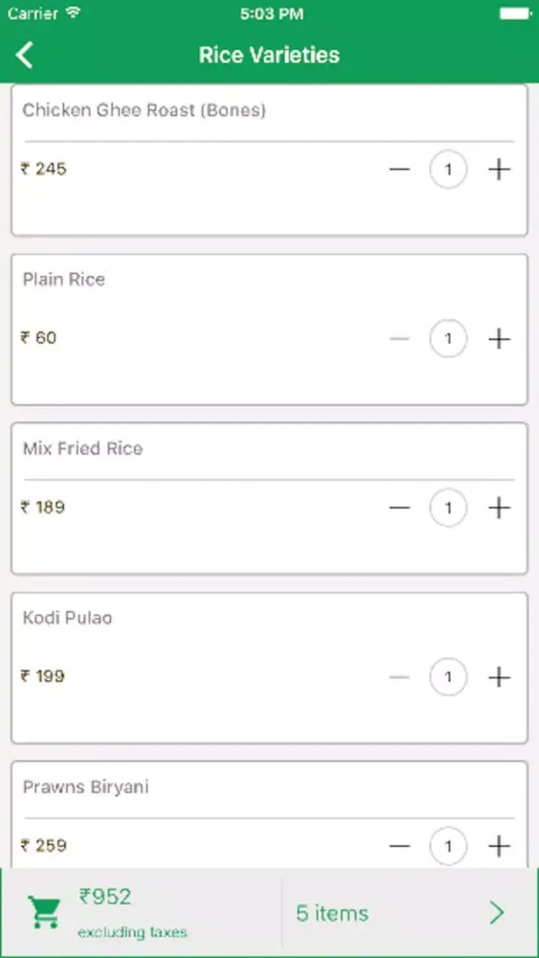Image resolution: width=539 pixels, height=958 pixels.
Task: Open the shopping cart icon
Action: pyautogui.click(x=45, y=913)
